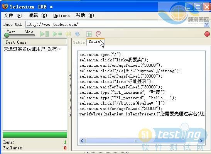211x154 pixels.
Task: Open the Options menu
Action: coord(61,15)
